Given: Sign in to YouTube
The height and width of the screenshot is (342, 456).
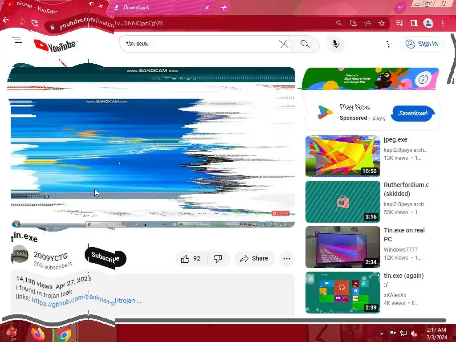Looking at the screenshot, I should click(423, 44).
